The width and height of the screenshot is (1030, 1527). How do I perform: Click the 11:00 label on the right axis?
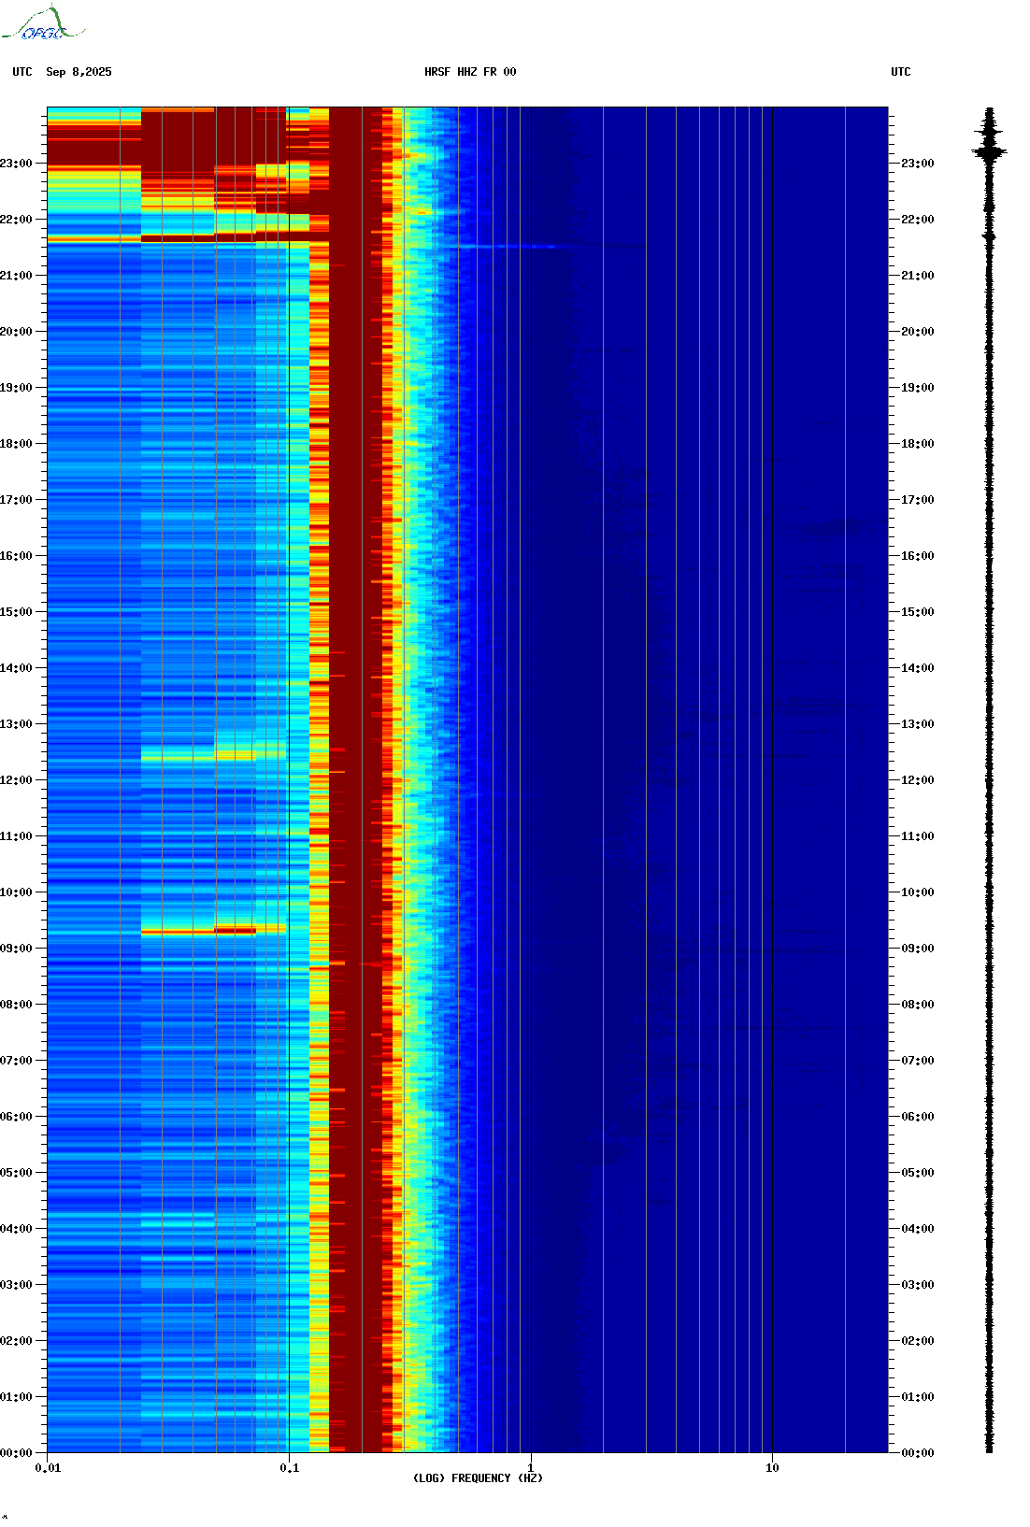coord(918,836)
